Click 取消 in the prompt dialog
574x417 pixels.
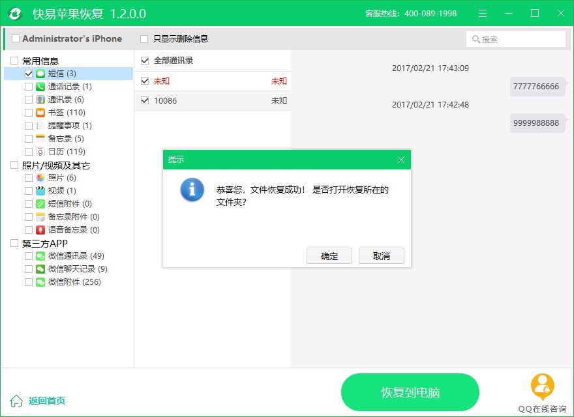click(381, 256)
